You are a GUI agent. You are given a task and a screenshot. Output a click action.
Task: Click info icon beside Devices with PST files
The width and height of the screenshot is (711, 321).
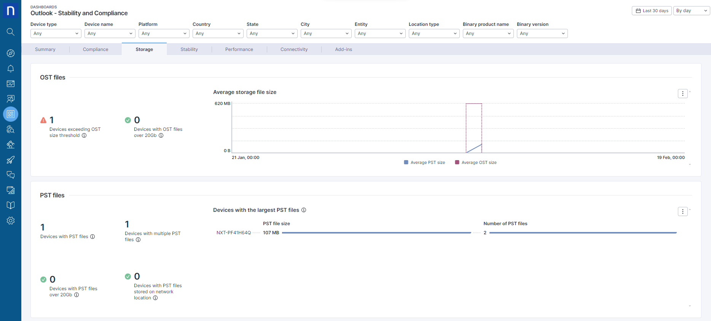[92, 237]
